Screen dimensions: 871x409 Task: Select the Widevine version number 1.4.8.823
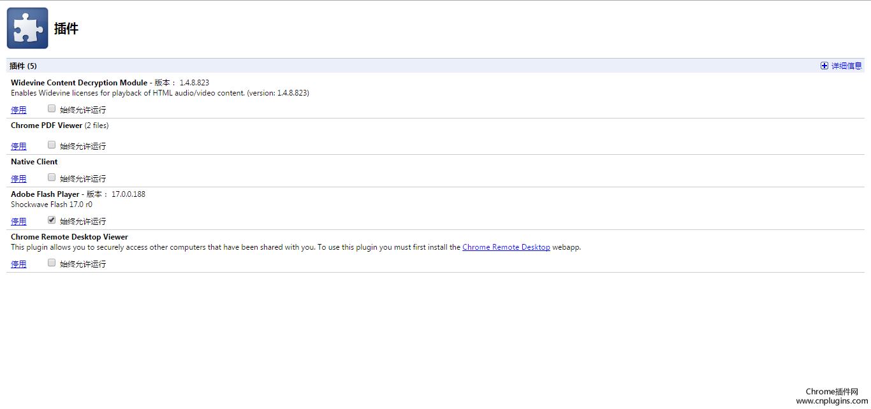pos(194,83)
